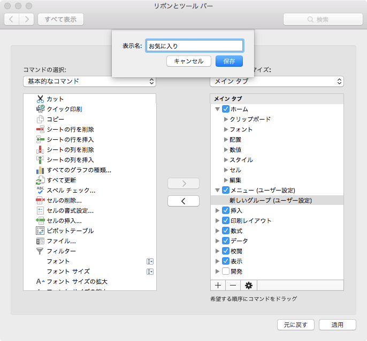
Task: Select the 数値 group row
Action: [277, 149]
